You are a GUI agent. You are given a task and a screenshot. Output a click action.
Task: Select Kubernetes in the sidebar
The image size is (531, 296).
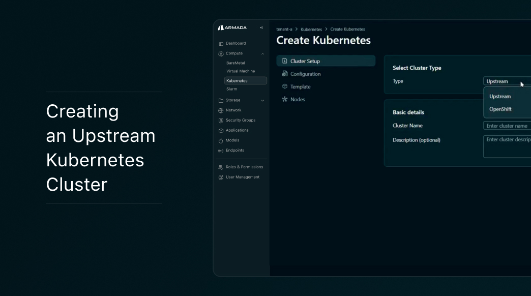pos(246,80)
